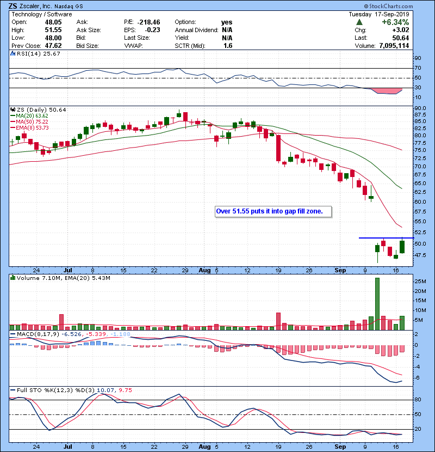
Task: Click the High value 51.55
Action: 53,30
